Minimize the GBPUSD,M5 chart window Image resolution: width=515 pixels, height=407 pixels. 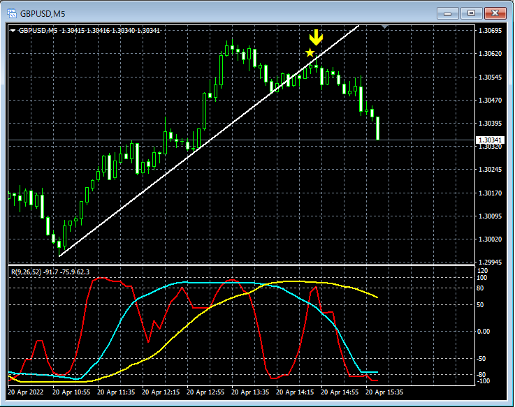(x=447, y=13)
